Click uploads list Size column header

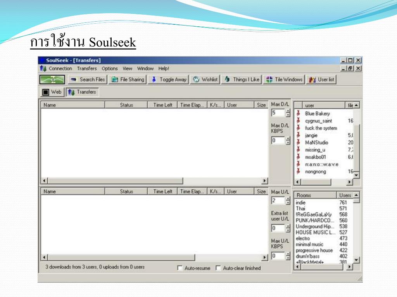[x=261, y=191]
